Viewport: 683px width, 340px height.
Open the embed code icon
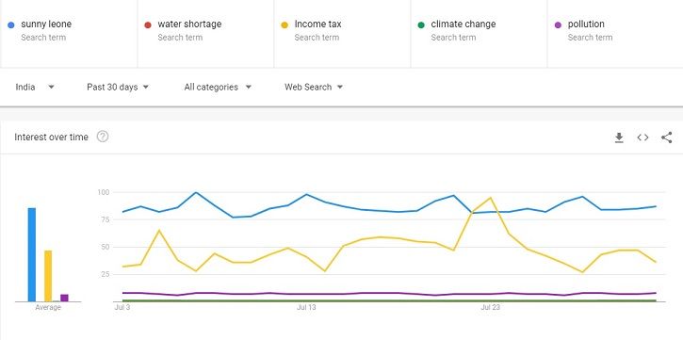[x=642, y=138]
